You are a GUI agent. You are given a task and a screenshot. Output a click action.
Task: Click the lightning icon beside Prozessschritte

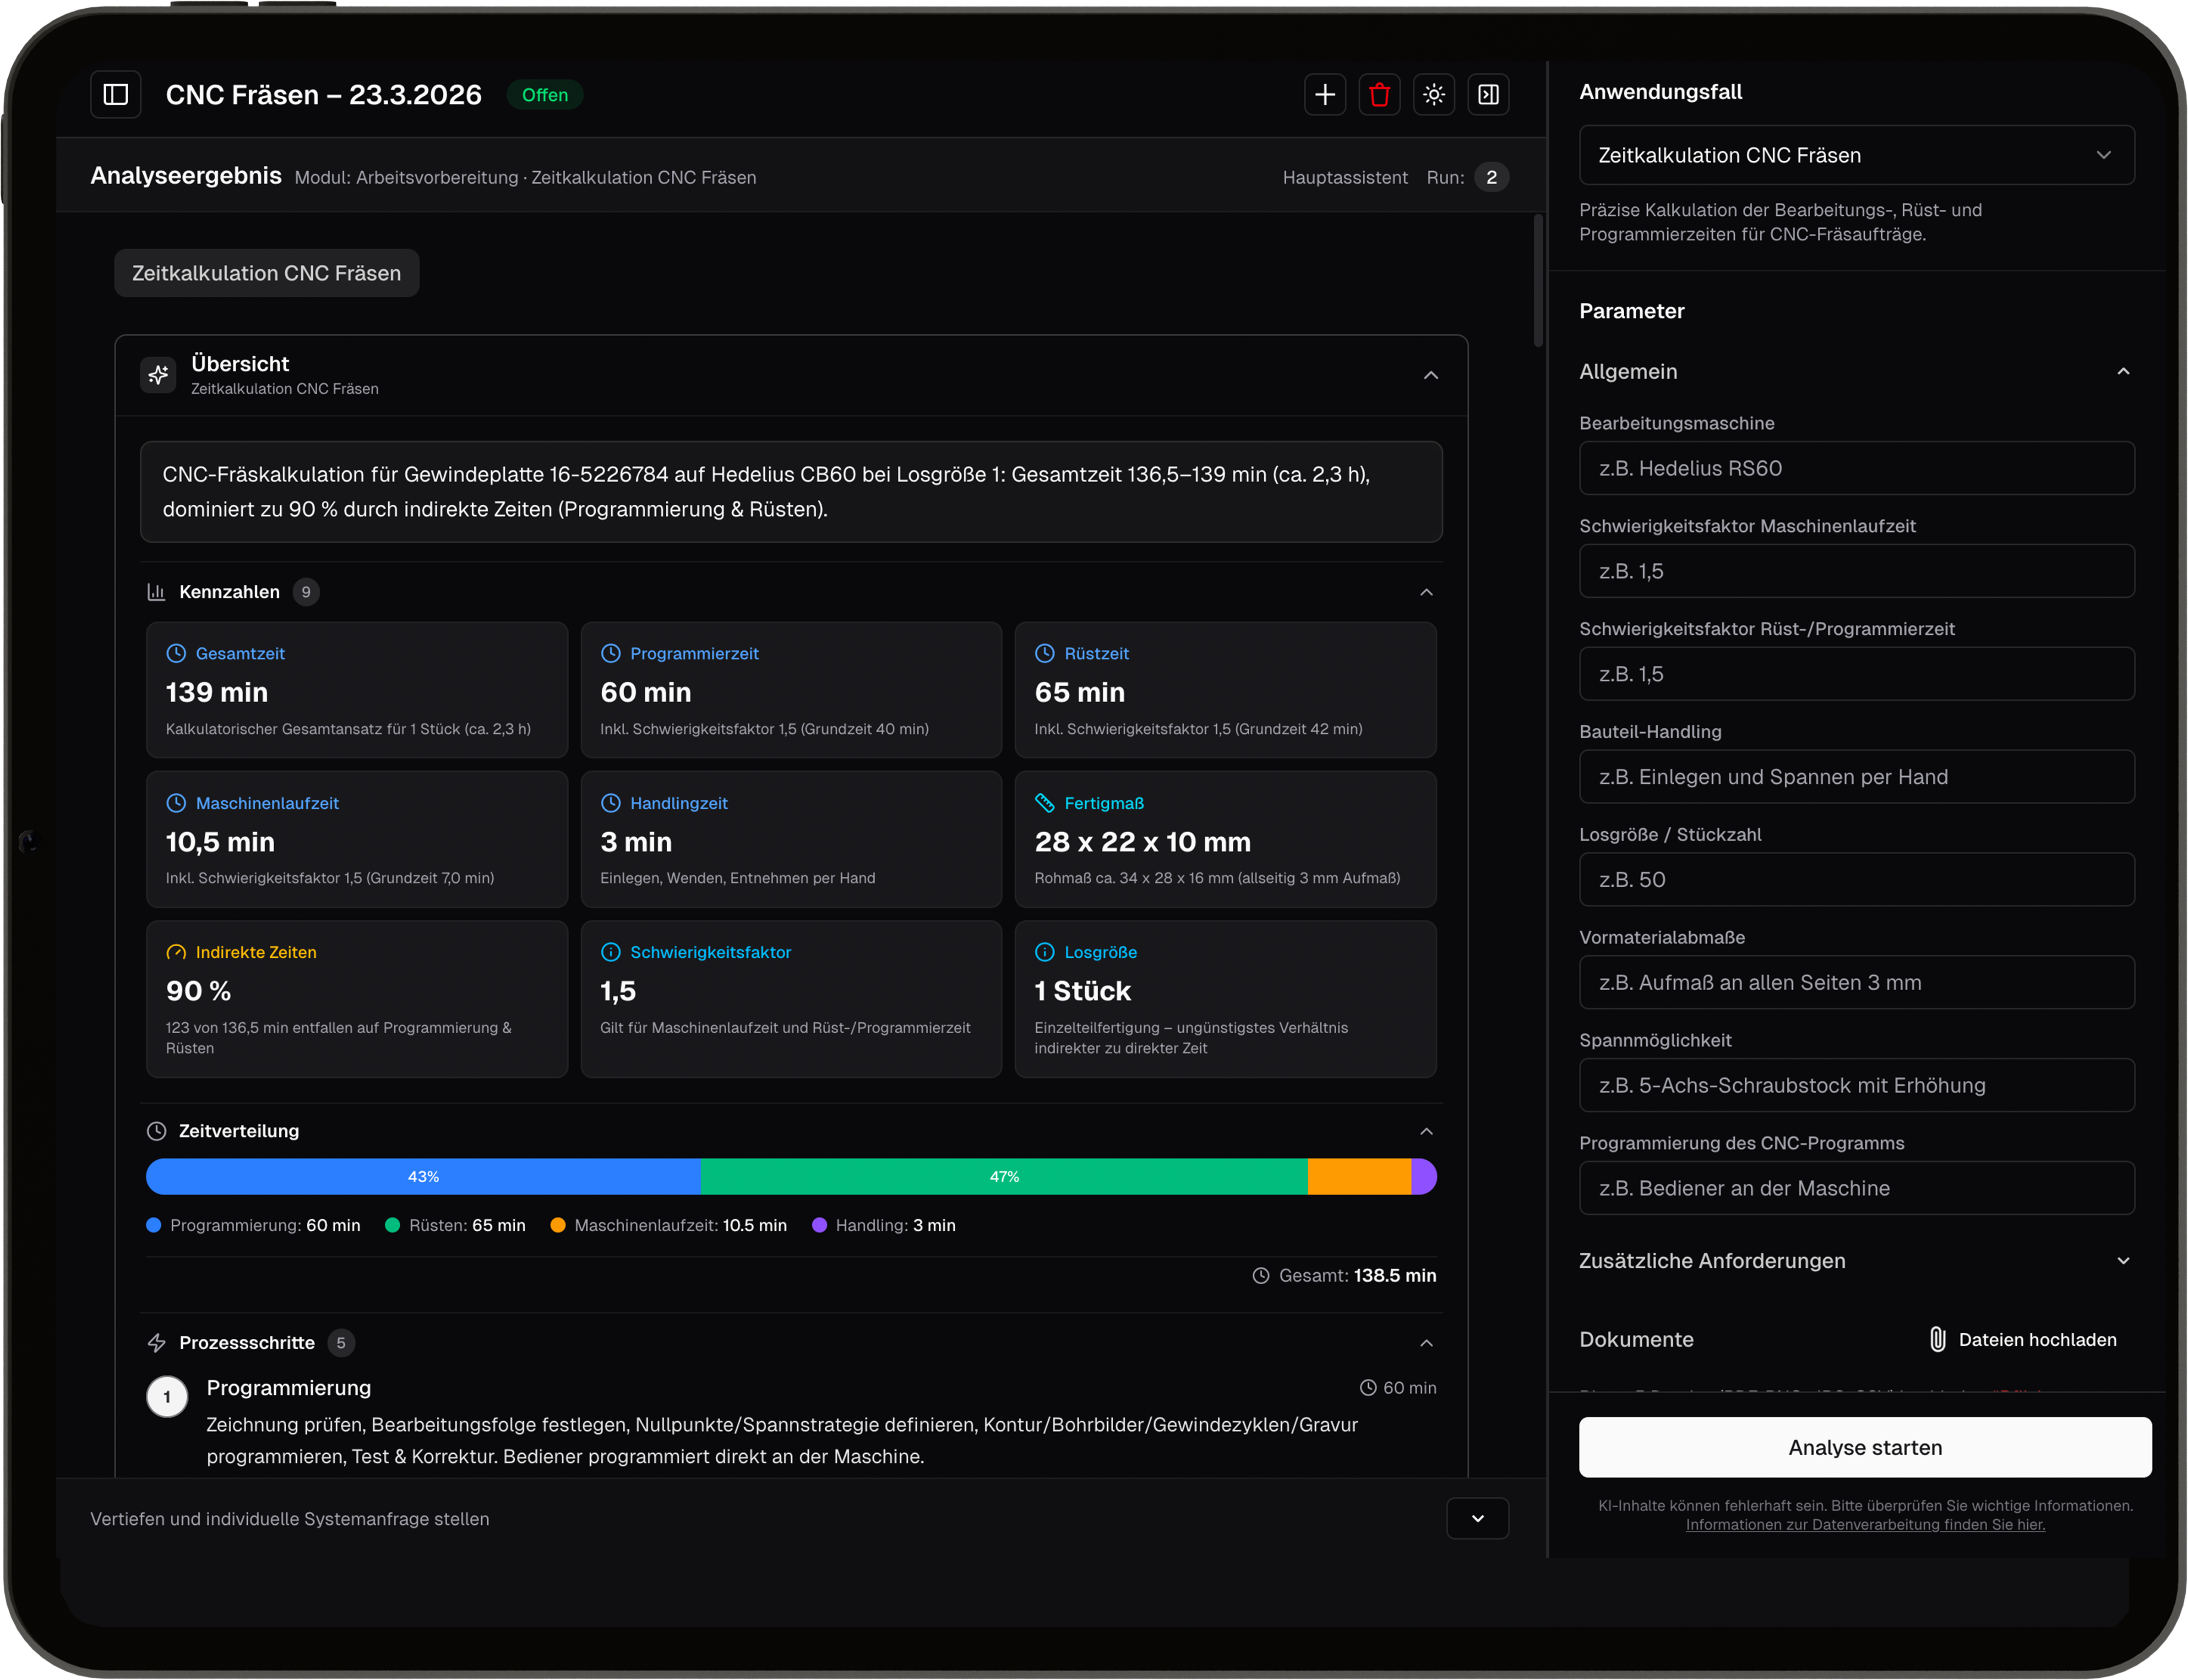[x=156, y=1343]
